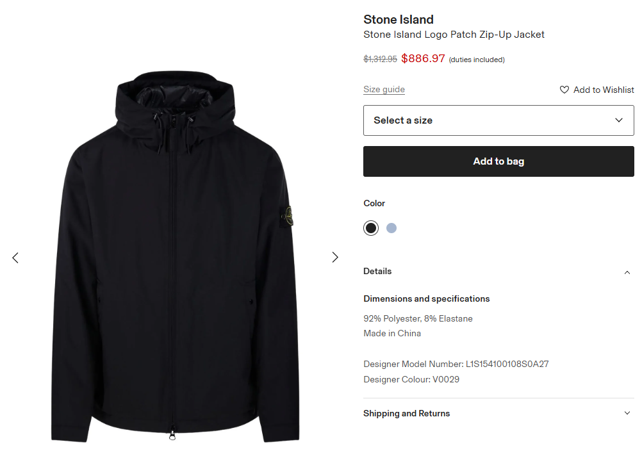The width and height of the screenshot is (642, 474).
Task: Expand the Shipping and Returns chevron
Action: pyautogui.click(x=627, y=413)
